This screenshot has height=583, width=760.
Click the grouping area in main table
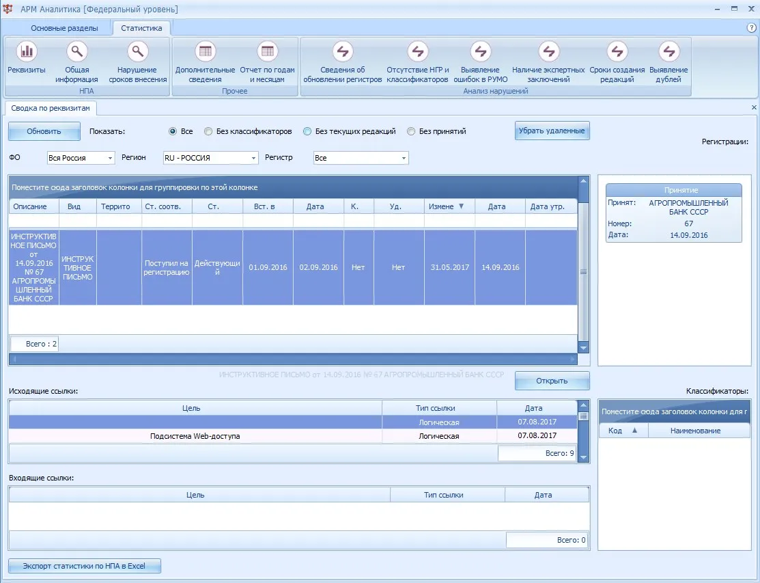(293, 187)
